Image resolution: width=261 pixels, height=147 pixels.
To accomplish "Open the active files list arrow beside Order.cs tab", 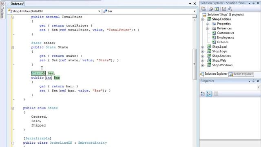I will pyautogui.click(x=190, y=4).
